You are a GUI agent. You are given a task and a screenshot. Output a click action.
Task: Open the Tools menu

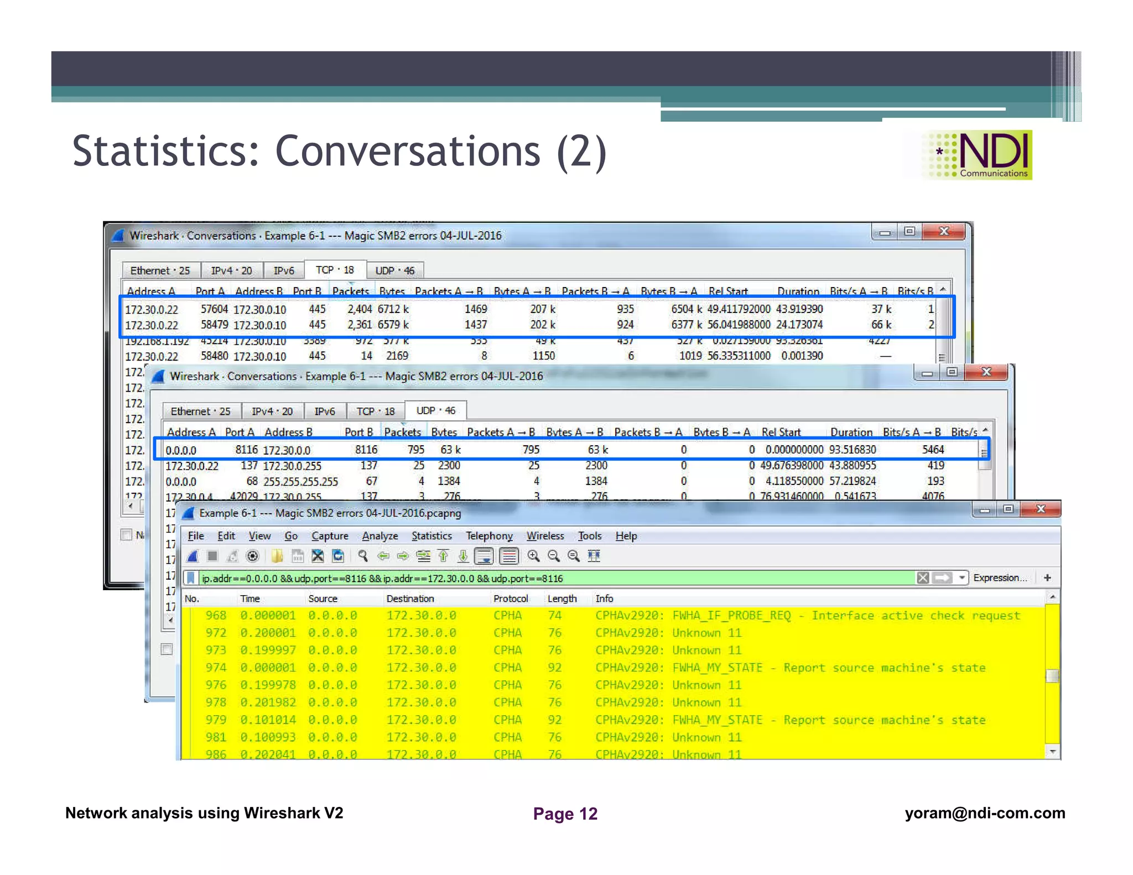(590, 536)
